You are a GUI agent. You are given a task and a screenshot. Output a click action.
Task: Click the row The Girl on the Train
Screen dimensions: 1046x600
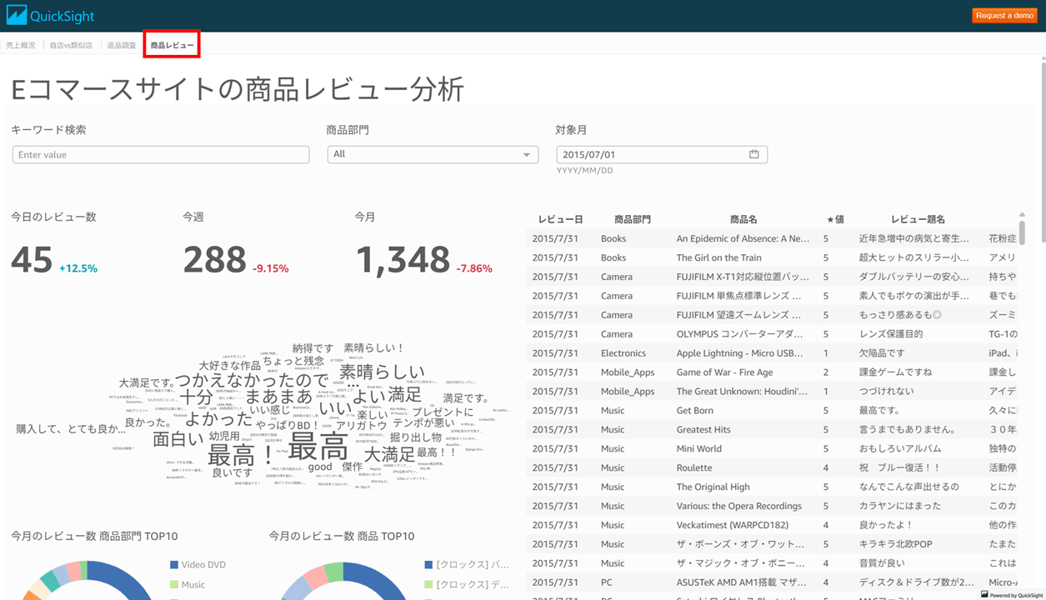point(771,257)
